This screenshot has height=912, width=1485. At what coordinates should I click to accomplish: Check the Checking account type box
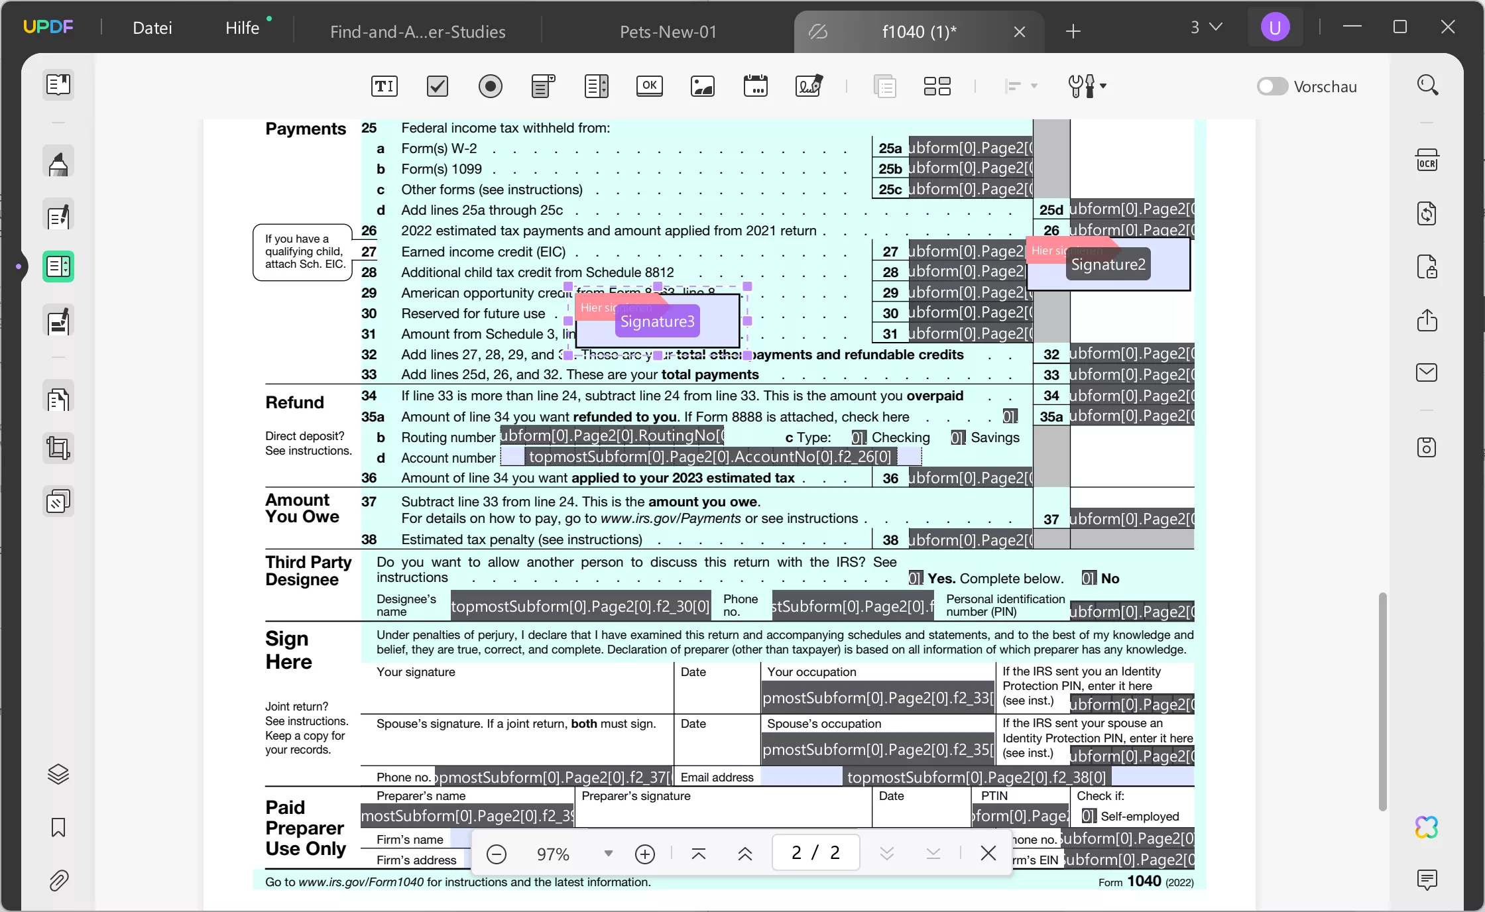click(x=858, y=437)
